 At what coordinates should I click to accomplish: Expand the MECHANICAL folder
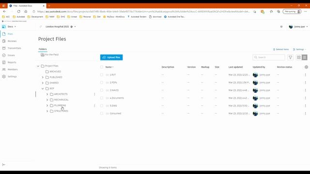47,100
